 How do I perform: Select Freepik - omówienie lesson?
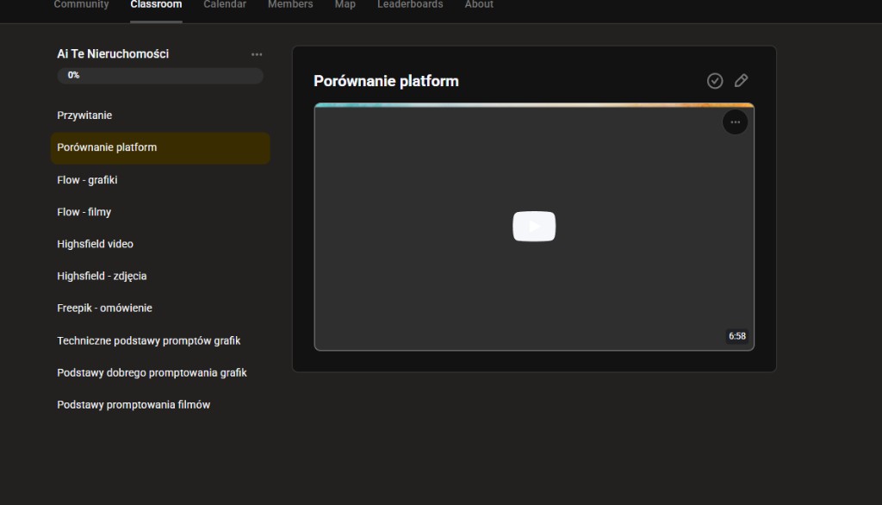pyautogui.click(x=104, y=308)
